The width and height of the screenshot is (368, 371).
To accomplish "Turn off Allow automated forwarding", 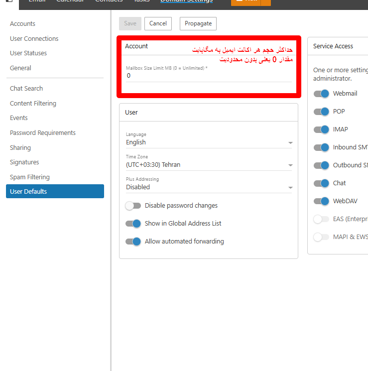I will click(x=133, y=242).
